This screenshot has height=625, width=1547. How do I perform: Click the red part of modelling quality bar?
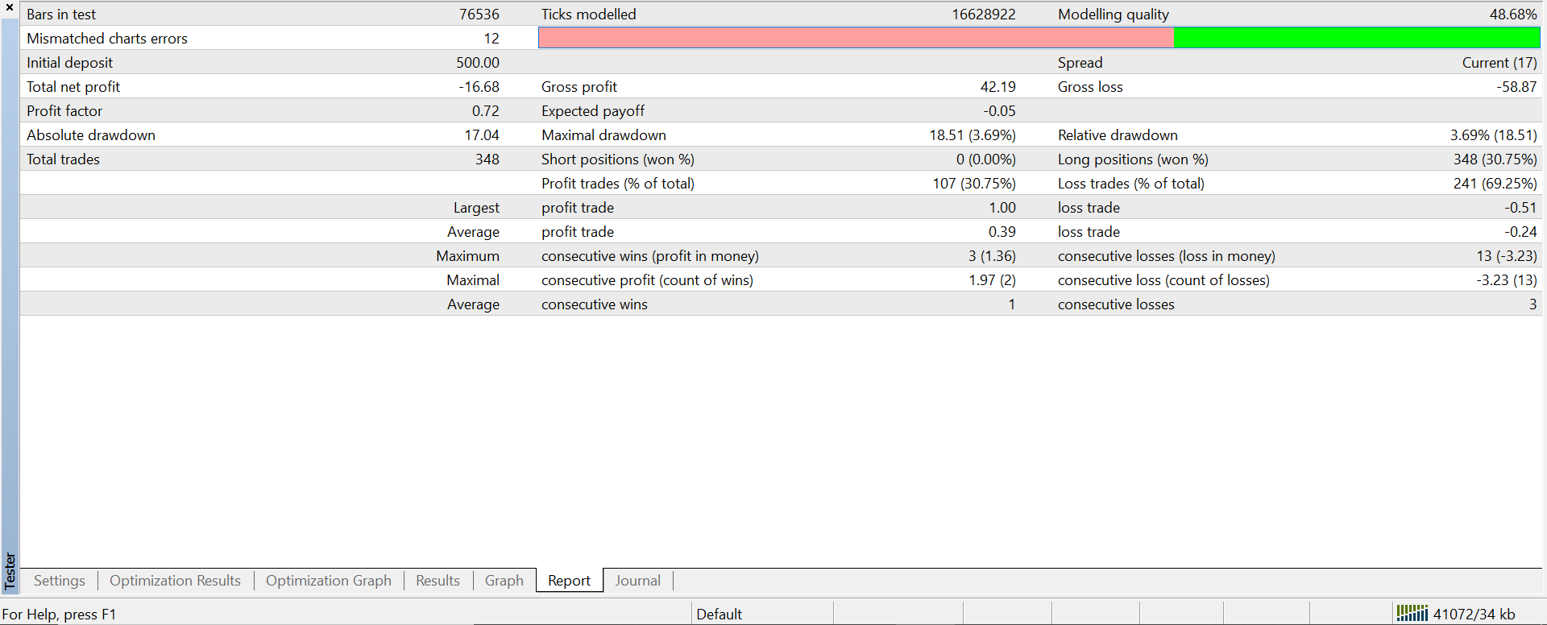point(856,38)
